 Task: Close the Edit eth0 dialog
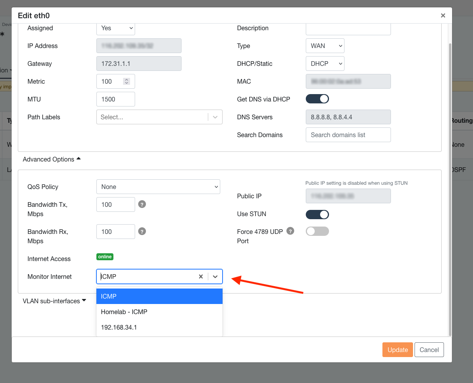click(x=443, y=15)
